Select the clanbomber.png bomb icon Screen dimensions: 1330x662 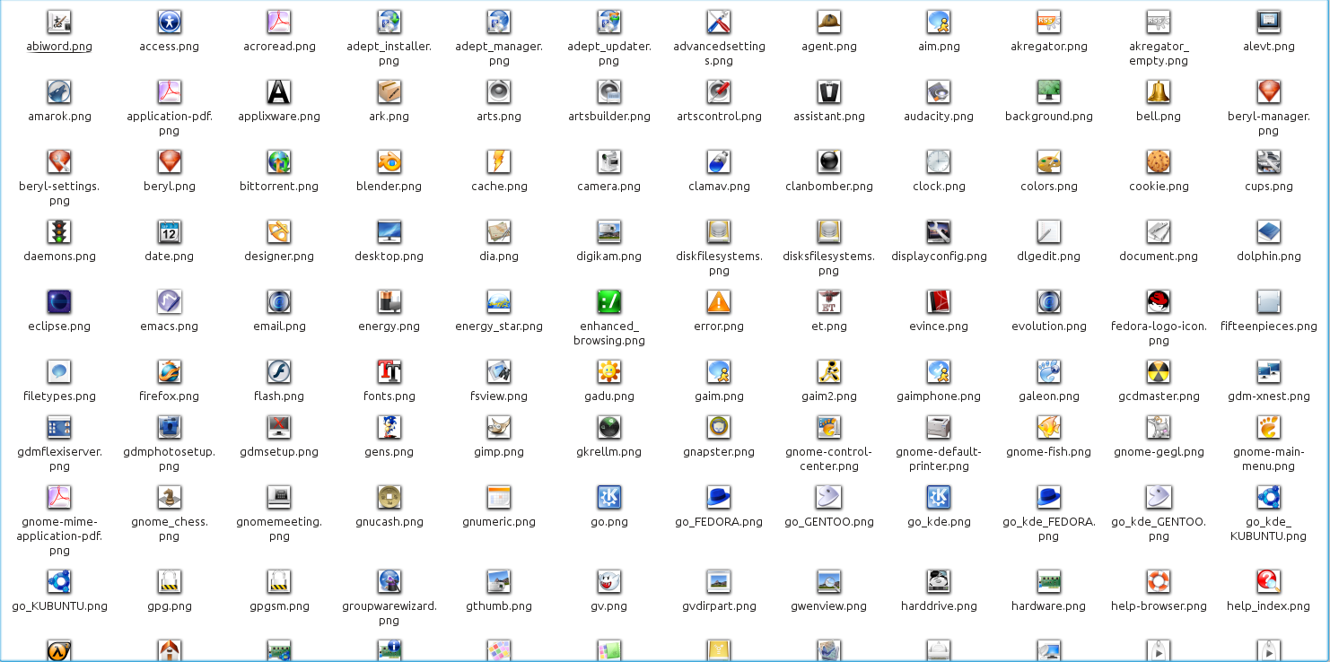pyautogui.click(x=829, y=161)
